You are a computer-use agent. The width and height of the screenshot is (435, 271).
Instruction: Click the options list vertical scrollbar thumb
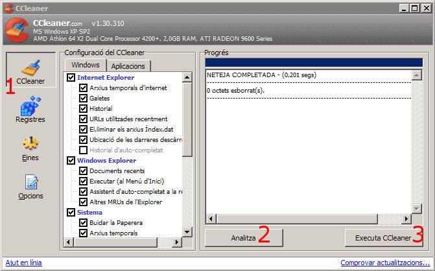tap(187, 119)
